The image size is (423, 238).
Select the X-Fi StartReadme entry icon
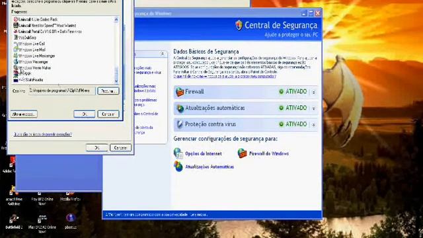(x=16, y=79)
